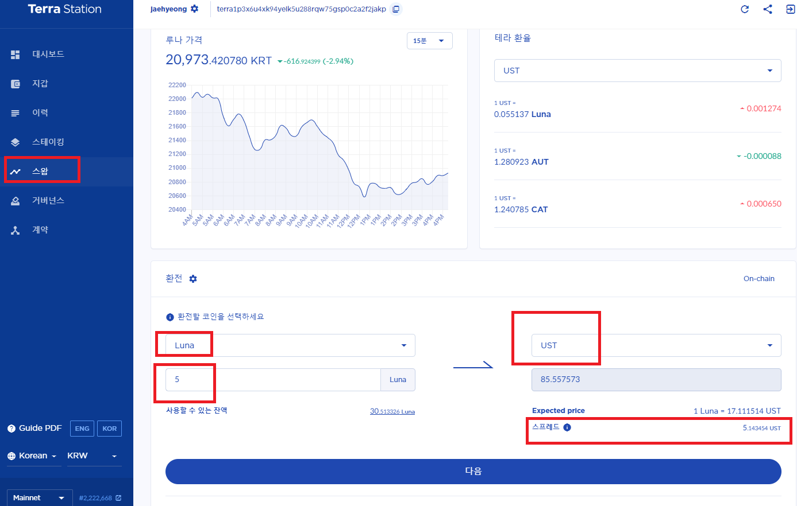This screenshot has width=797, height=506.
Task: Click the 다음 button
Action: coord(473,472)
